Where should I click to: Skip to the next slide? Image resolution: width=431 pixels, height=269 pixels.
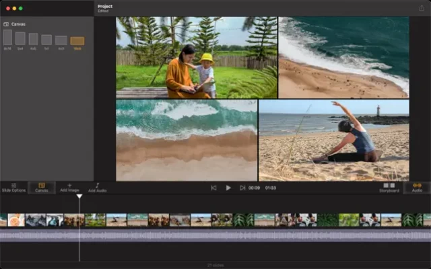[242, 188]
